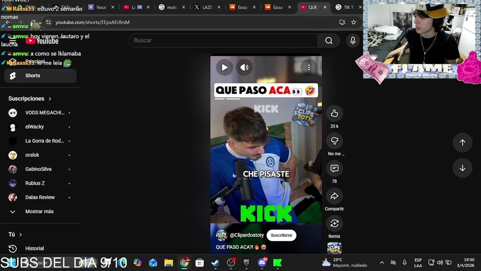Viewport: 481px width, 271px height.
Task: Open La Gorra de Rod... channel
Action: [40, 141]
